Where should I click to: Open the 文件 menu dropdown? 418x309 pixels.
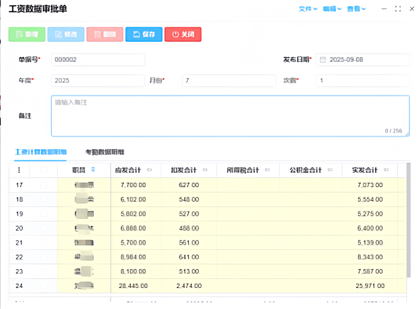click(308, 9)
